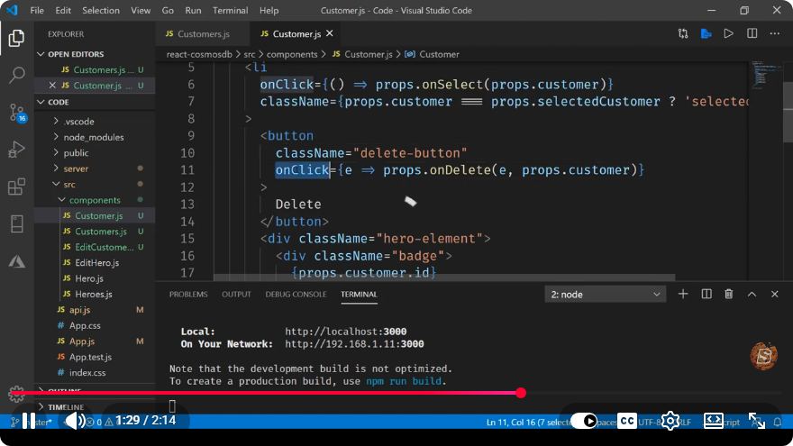Open the Terminal menu
Image resolution: width=793 pixels, height=446 pixels.
tap(230, 10)
